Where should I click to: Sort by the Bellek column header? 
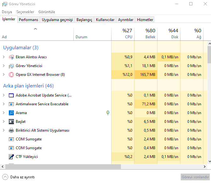tap(146, 34)
